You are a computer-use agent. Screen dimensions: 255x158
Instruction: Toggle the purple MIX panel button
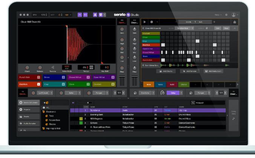pos(85,15)
